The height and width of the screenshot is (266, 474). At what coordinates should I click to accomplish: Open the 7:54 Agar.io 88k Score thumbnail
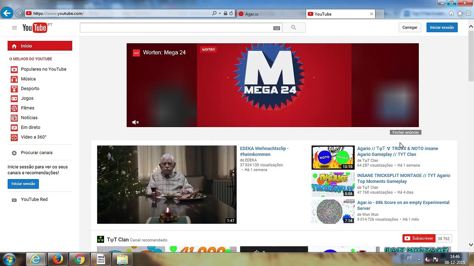click(333, 211)
